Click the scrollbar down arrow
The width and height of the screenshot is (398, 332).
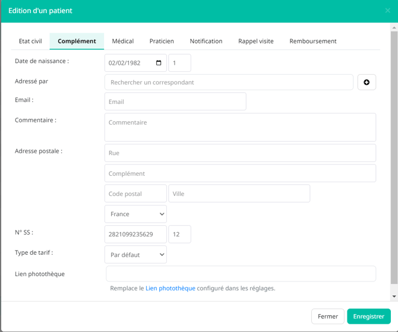click(x=394, y=296)
